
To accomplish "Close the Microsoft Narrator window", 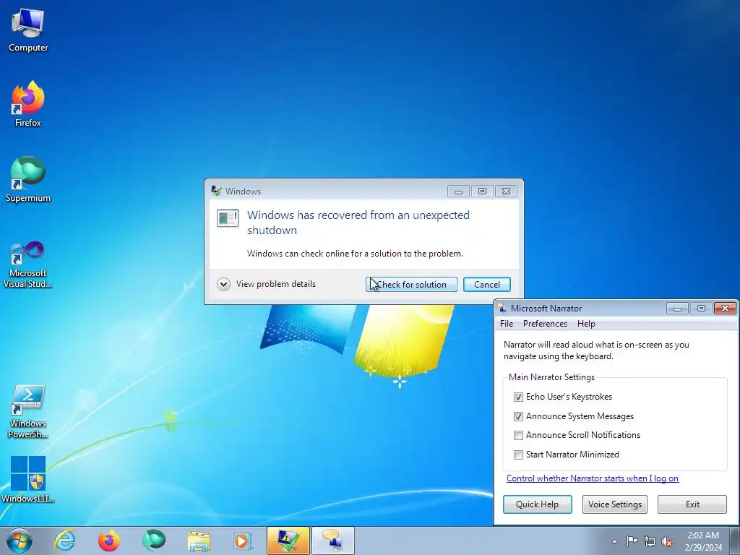I will point(726,309).
